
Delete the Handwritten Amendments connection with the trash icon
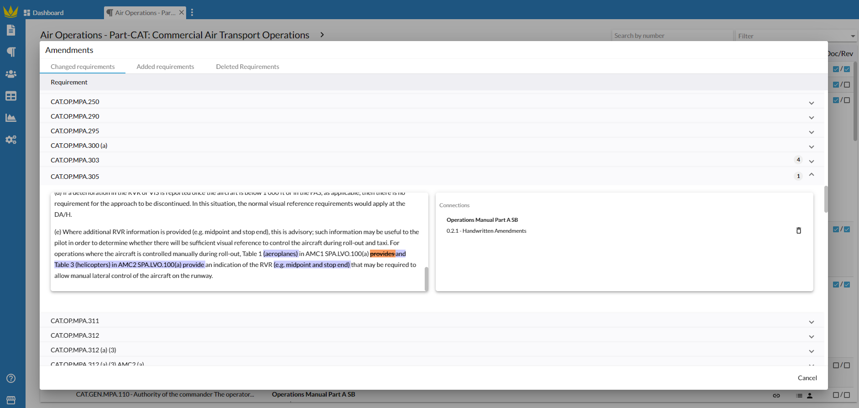799,230
